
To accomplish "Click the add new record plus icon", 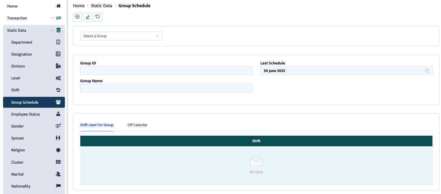I will tap(78, 17).
